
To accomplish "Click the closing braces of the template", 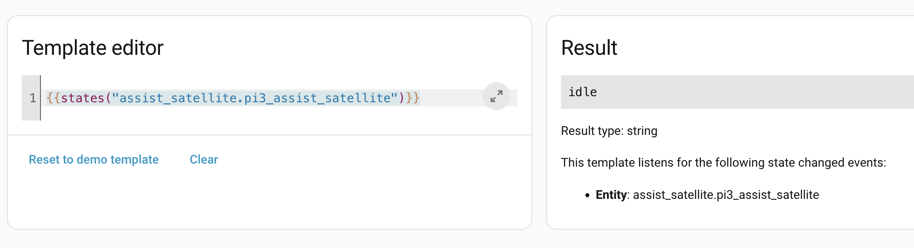I will pyautogui.click(x=413, y=98).
